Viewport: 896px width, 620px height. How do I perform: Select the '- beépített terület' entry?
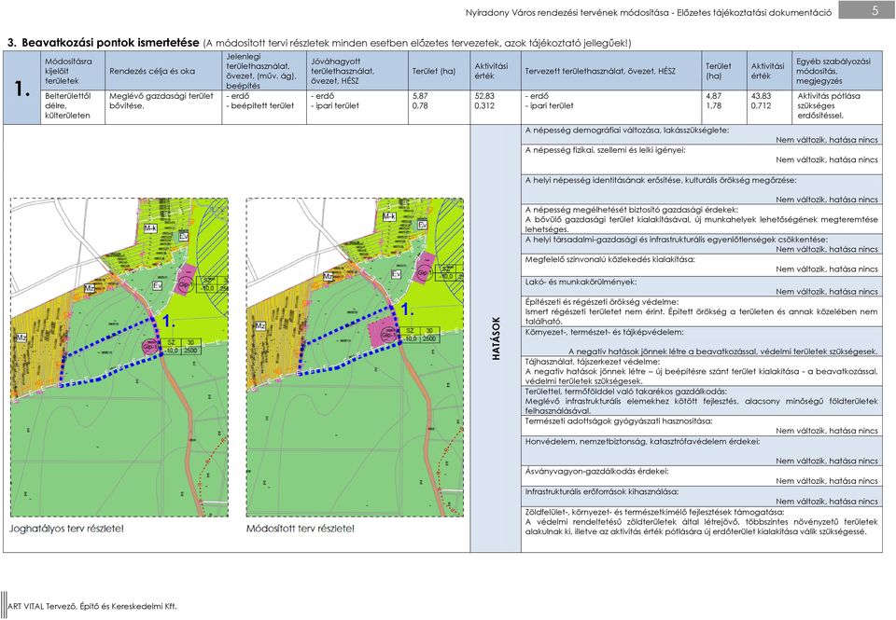260,105
